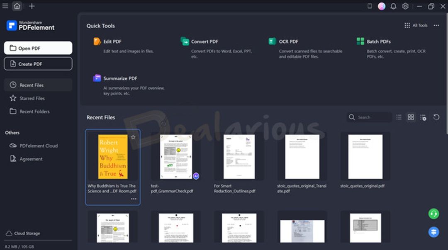Open the All Tools menu
This screenshot has height=250, width=448.
click(x=416, y=25)
